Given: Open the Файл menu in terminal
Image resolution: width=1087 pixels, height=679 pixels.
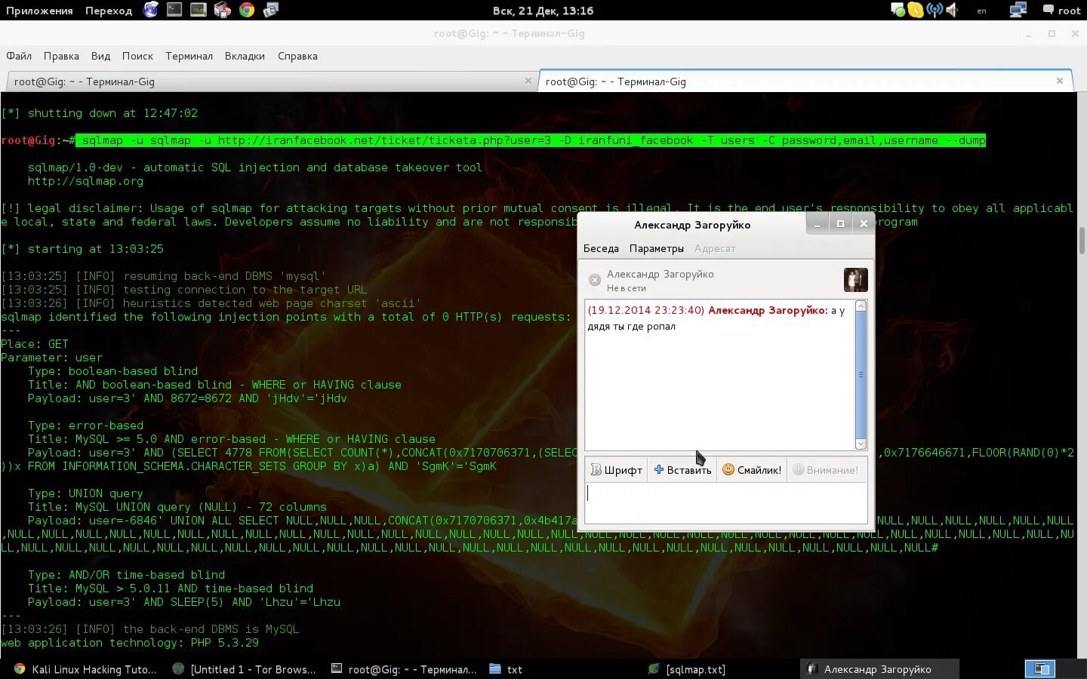Looking at the screenshot, I should tap(19, 56).
